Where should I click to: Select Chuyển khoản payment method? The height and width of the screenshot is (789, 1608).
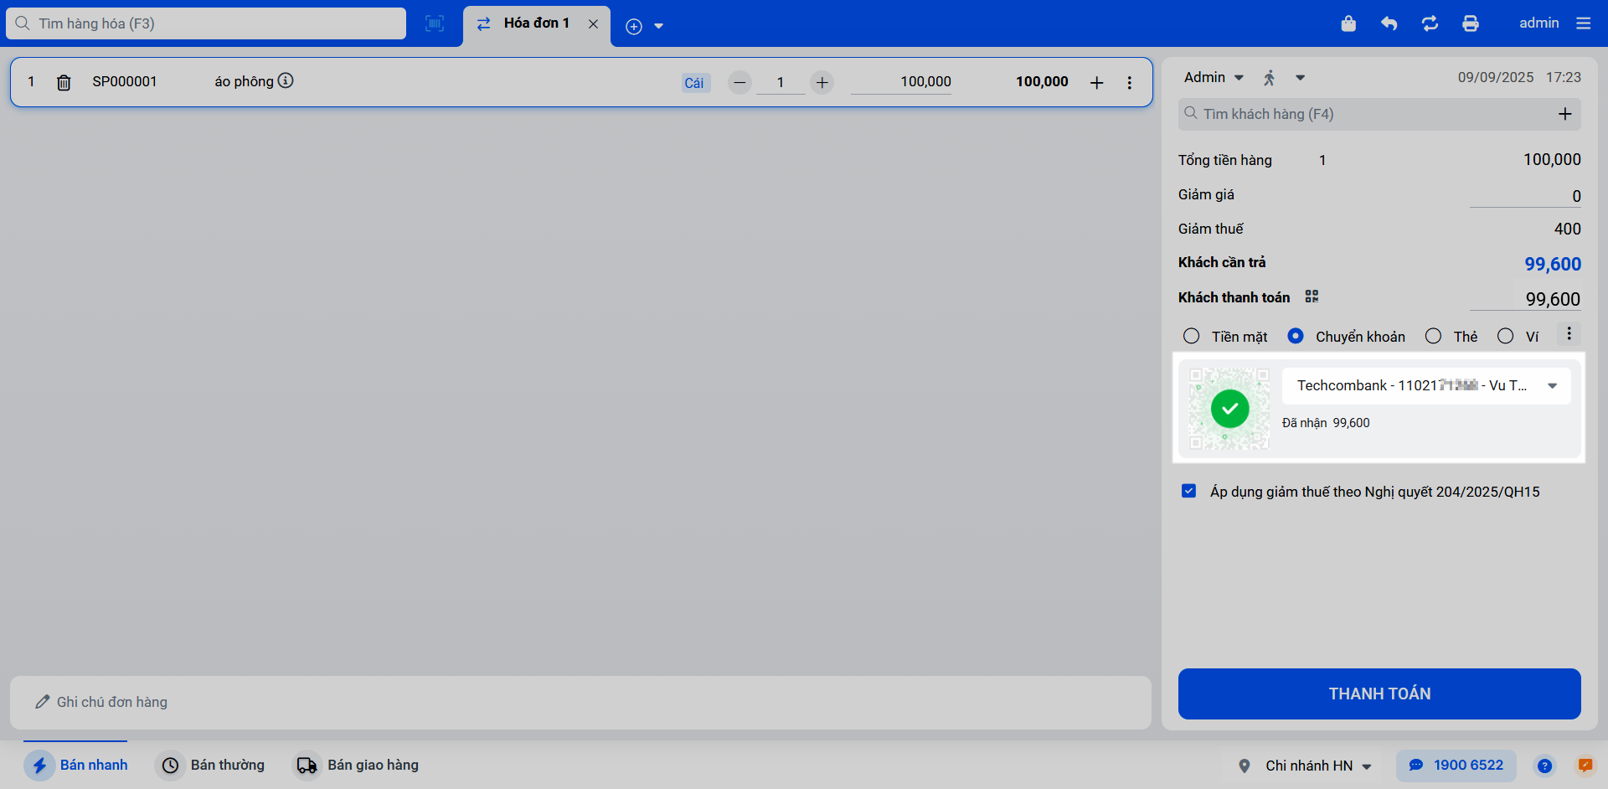(x=1296, y=336)
